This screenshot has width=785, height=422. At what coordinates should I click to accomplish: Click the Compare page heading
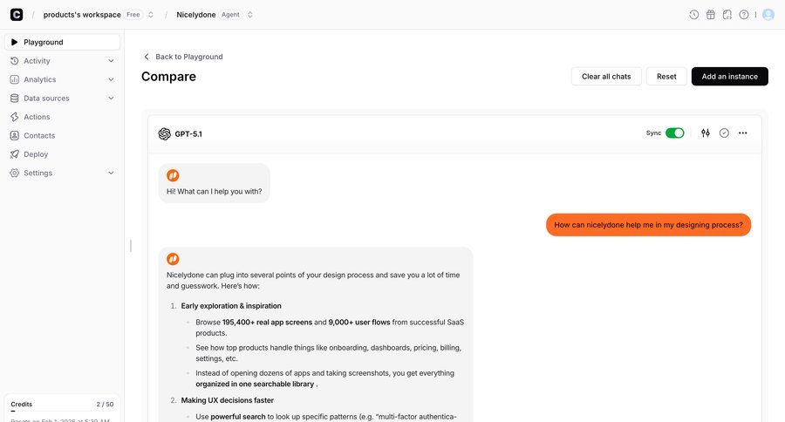pos(168,77)
